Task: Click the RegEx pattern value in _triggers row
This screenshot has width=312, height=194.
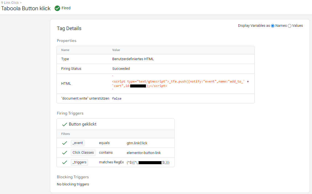Action: point(148,163)
